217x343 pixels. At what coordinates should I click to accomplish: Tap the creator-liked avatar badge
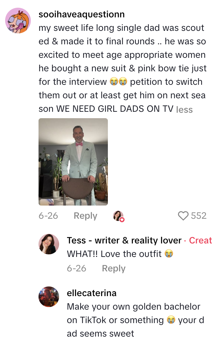coord(118,216)
